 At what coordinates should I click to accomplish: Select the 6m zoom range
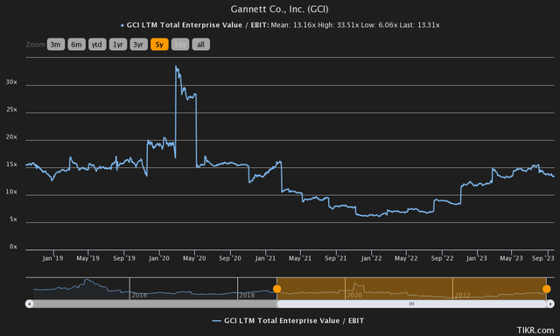pyautogui.click(x=76, y=45)
